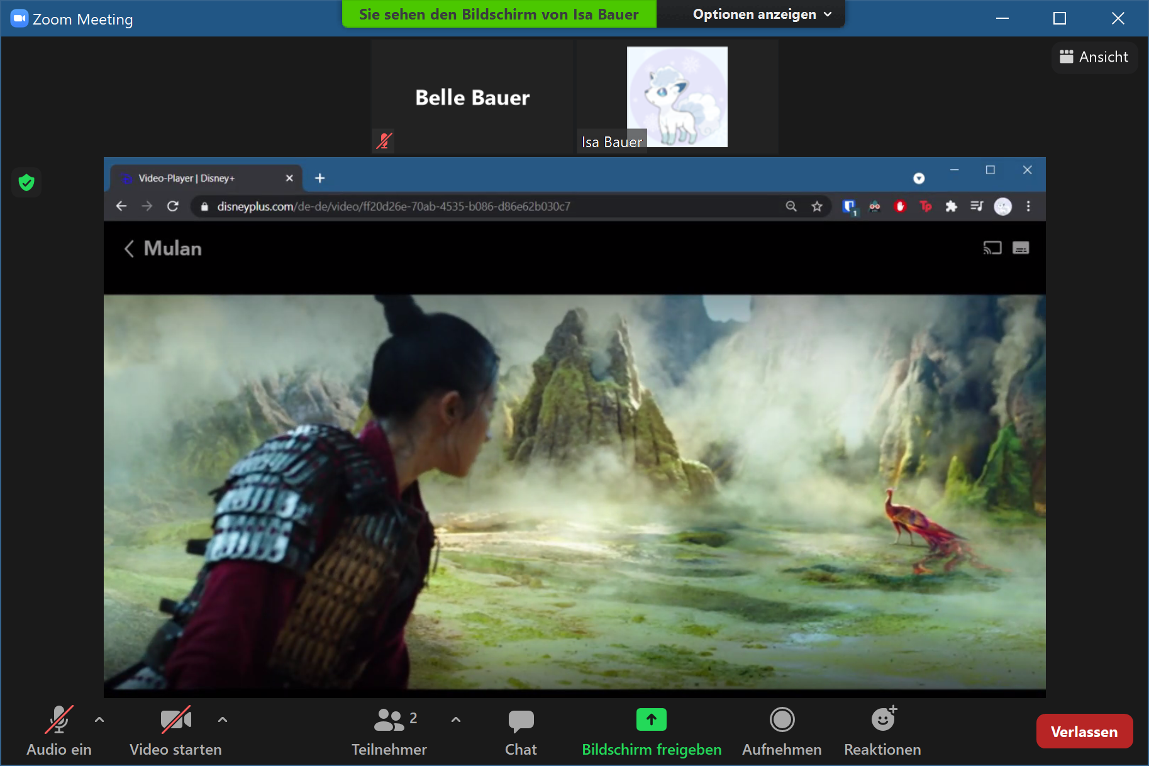Open the Teilnehmer participants panel
The image size is (1149, 766).
pyautogui.click(x=389, y=730)
